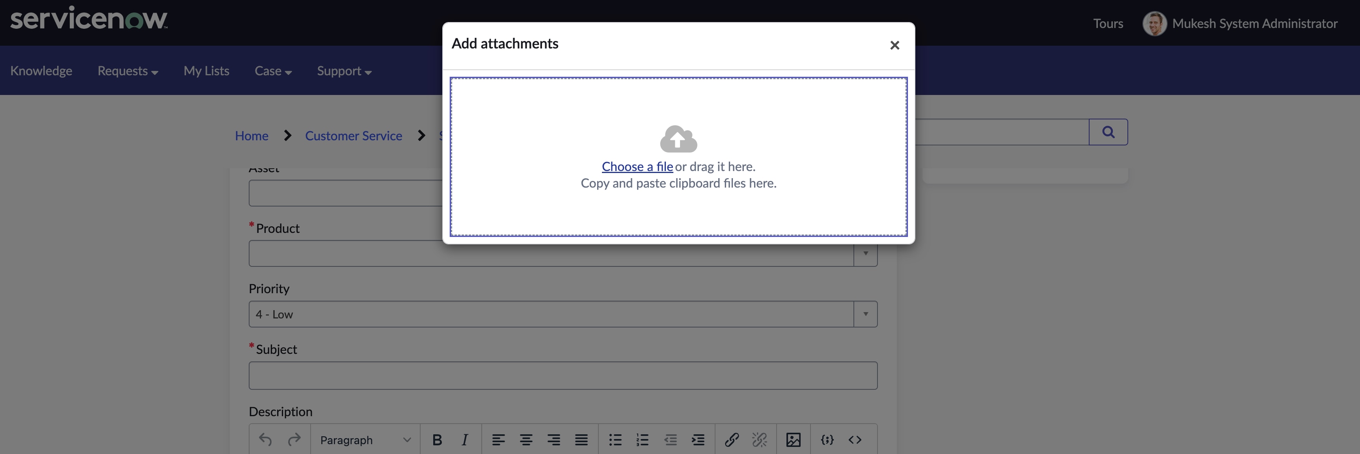Image resolution: width=1360 pixels, height=454 pixels.
Task: Insert a bulleted list
Action: tap(615, 440)
